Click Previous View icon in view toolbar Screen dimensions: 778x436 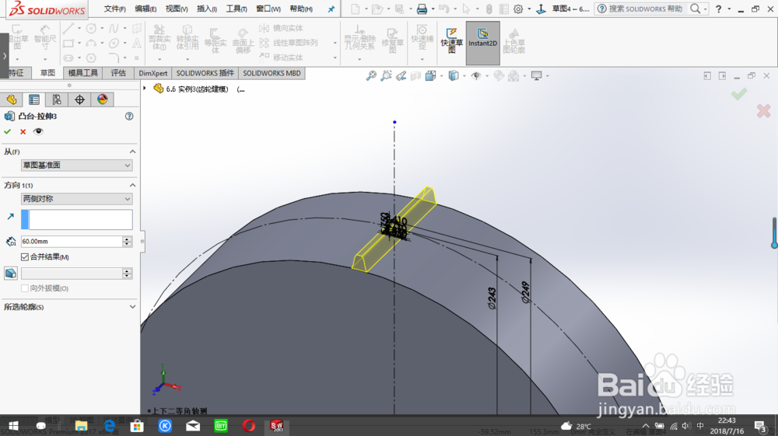pos(401,76)
